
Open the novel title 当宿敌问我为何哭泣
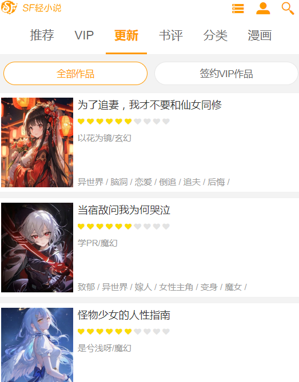[124, 210]
